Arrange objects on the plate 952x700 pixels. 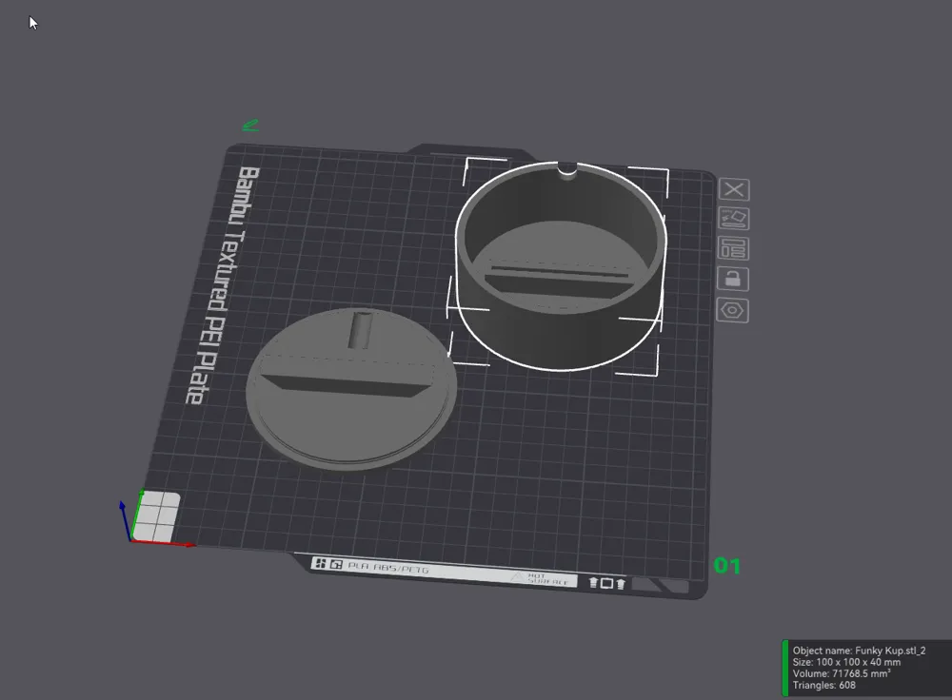coord(734,249)
